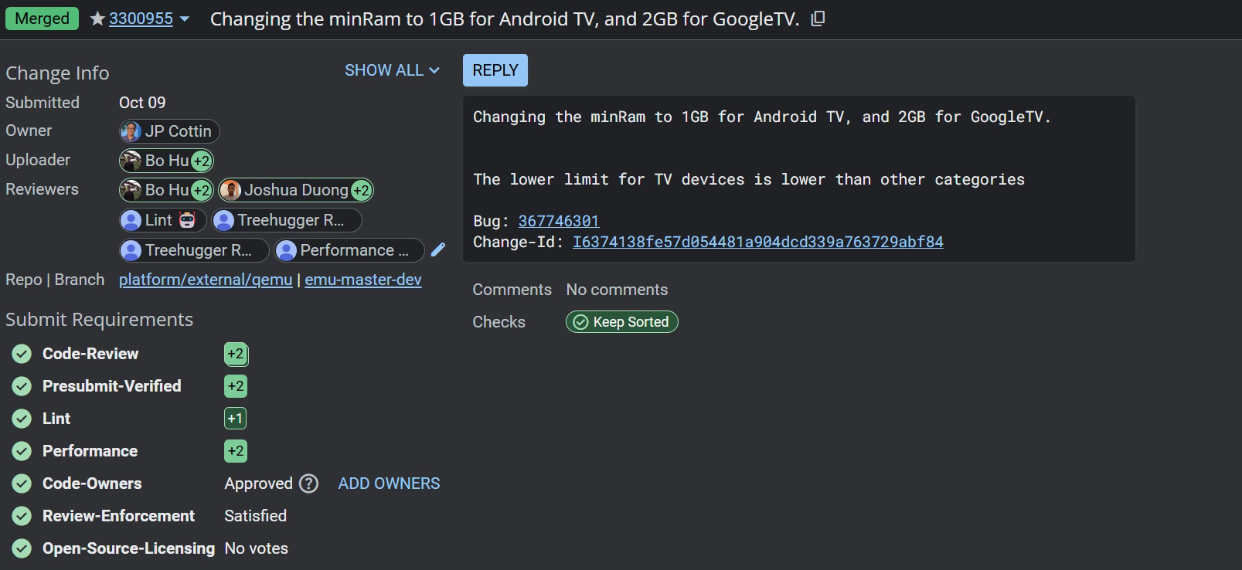Click the Presubmit-Verified requirement row
This screenshot has height=570, width=1242.
tap(112, 386)
